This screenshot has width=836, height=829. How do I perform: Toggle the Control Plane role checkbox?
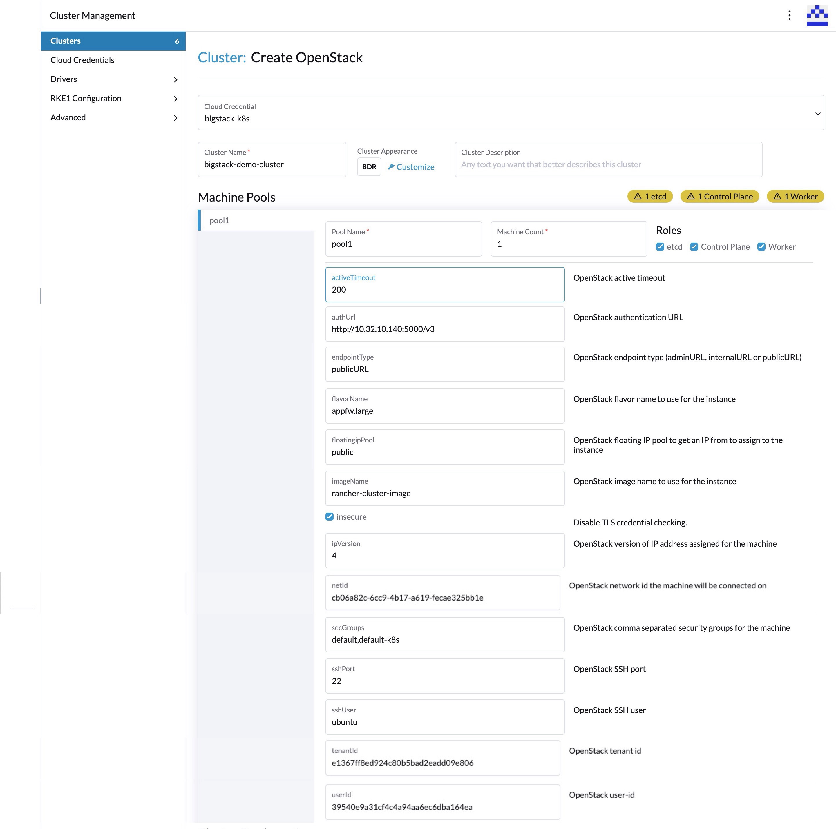(x=694, y=246)
